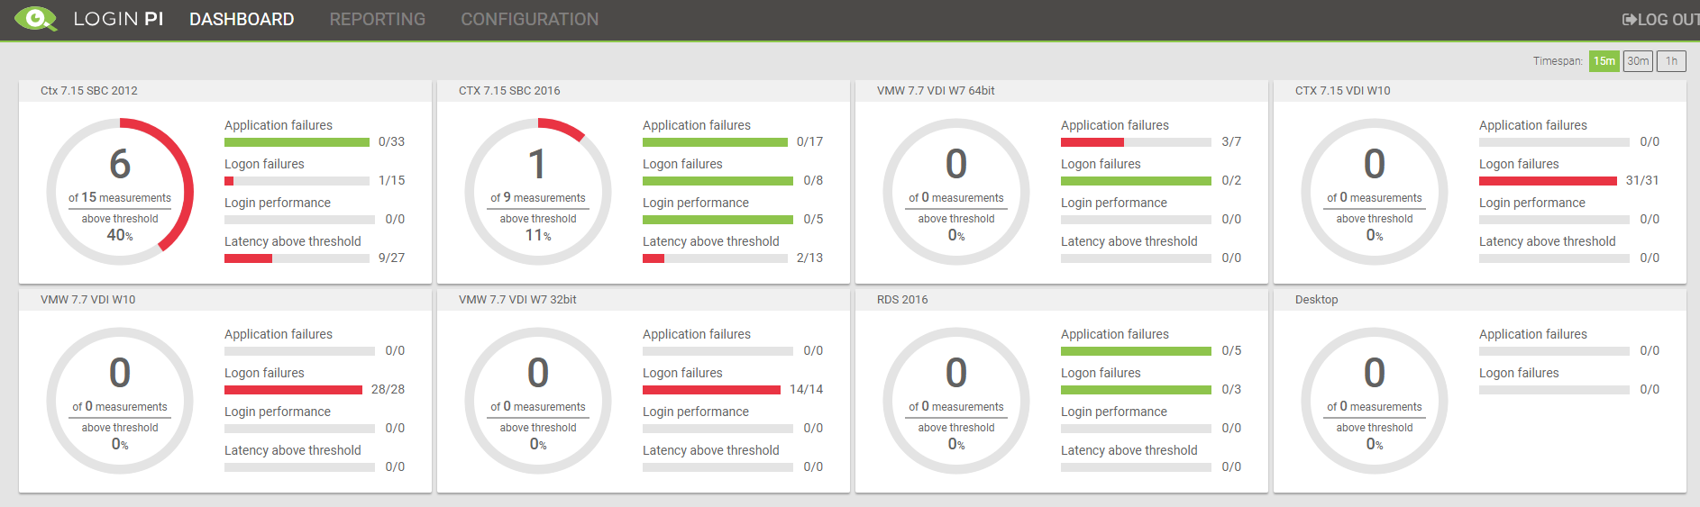Click the Login PI eye logo
1700x507 pixels.
[36, 19]
